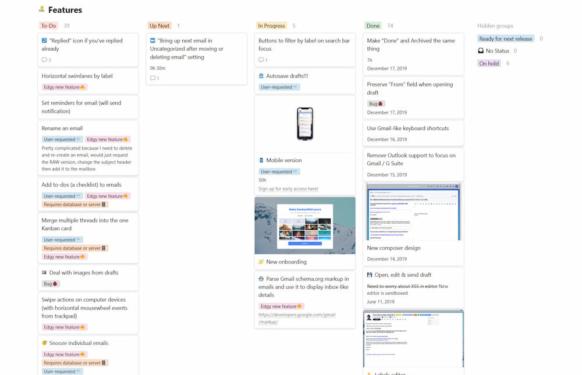Click the "Rename an email" card title
582x375 pixels.
[61, 128]
